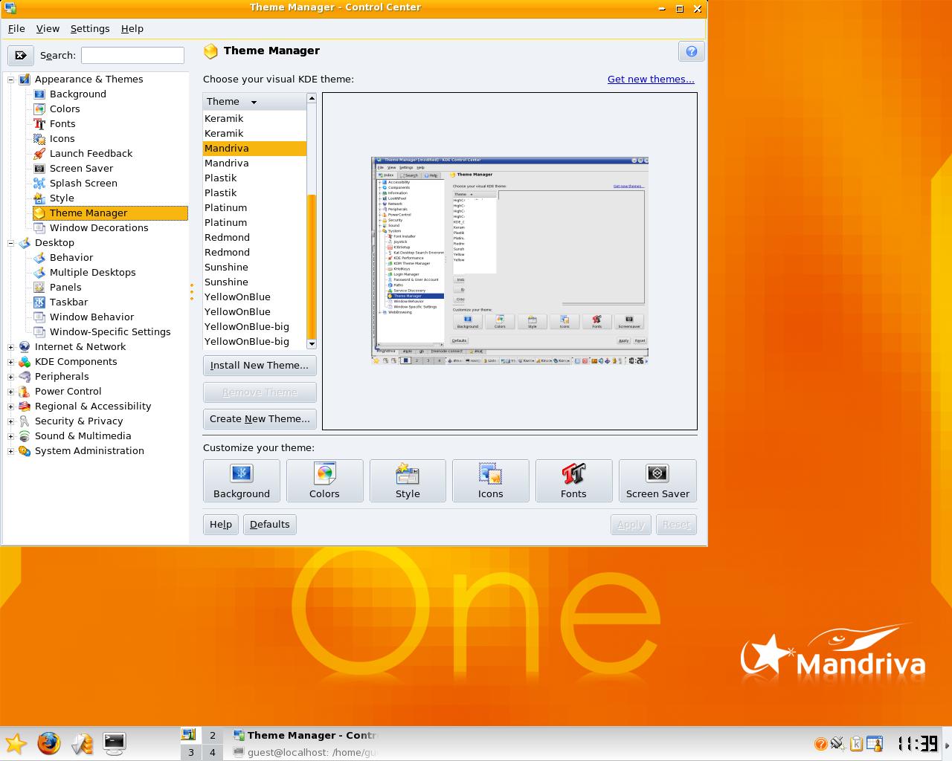
Task: Click the panel clock
Action: (917, 743)
